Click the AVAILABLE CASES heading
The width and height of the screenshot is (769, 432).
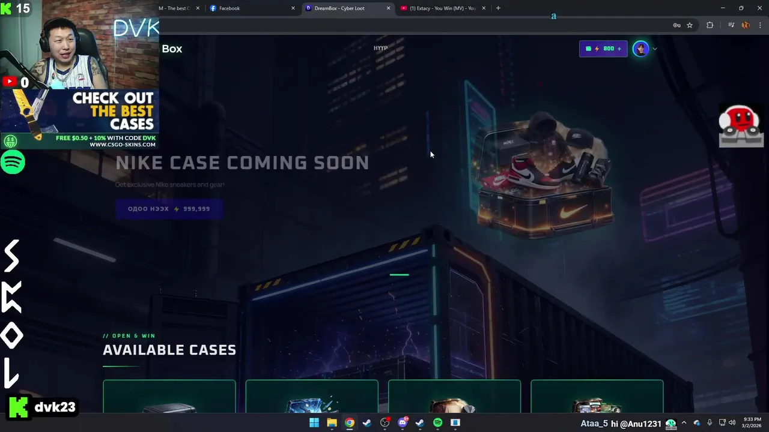pyautogui.click(x=169, y=350)
